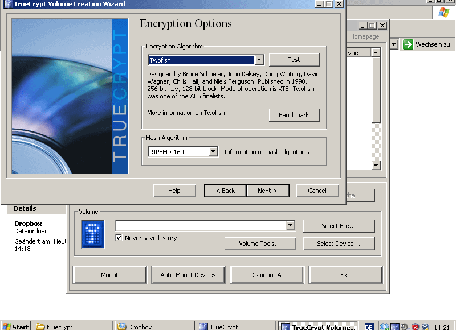The width and height of the screenshot is (456, 330).
Task: Go back with the < Back button
Action: coord(225,191)
